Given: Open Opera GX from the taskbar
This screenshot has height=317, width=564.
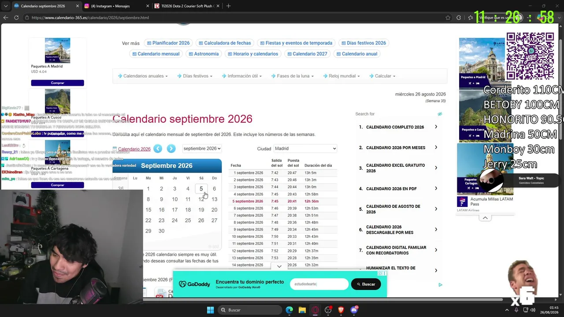Looking at the screenshot, I should pyautogui.click(x=315, y=310).
